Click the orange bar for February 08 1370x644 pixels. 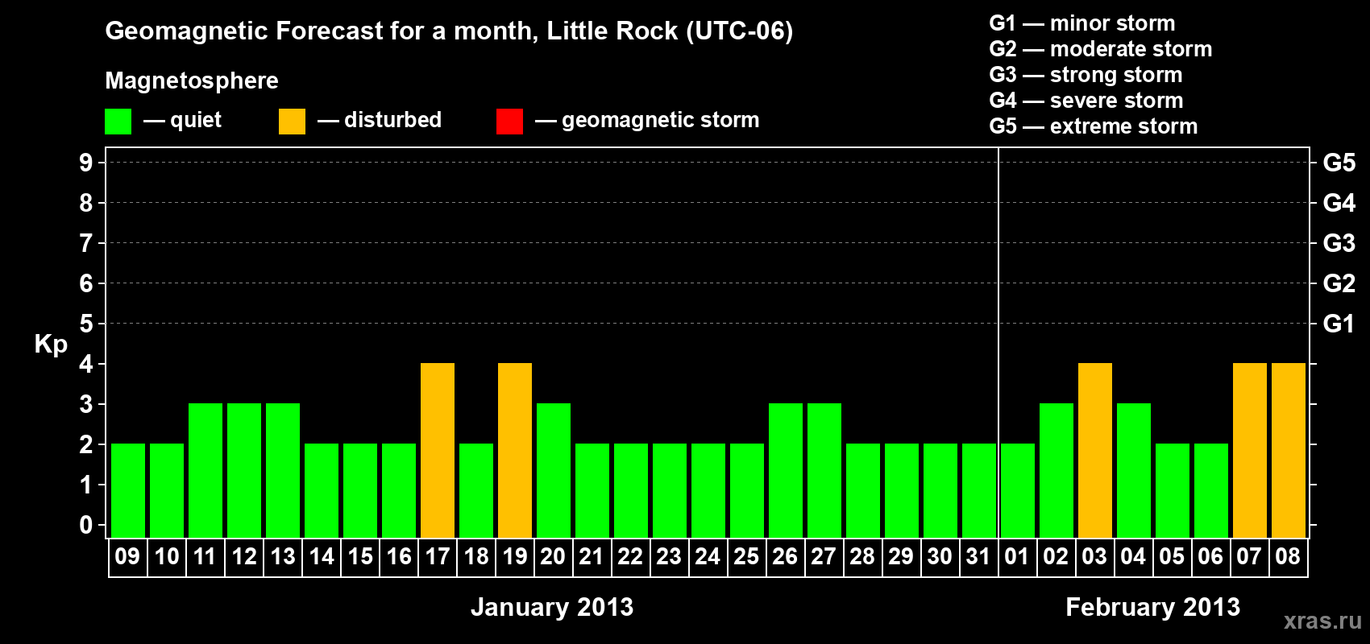tap(1289, 451)
